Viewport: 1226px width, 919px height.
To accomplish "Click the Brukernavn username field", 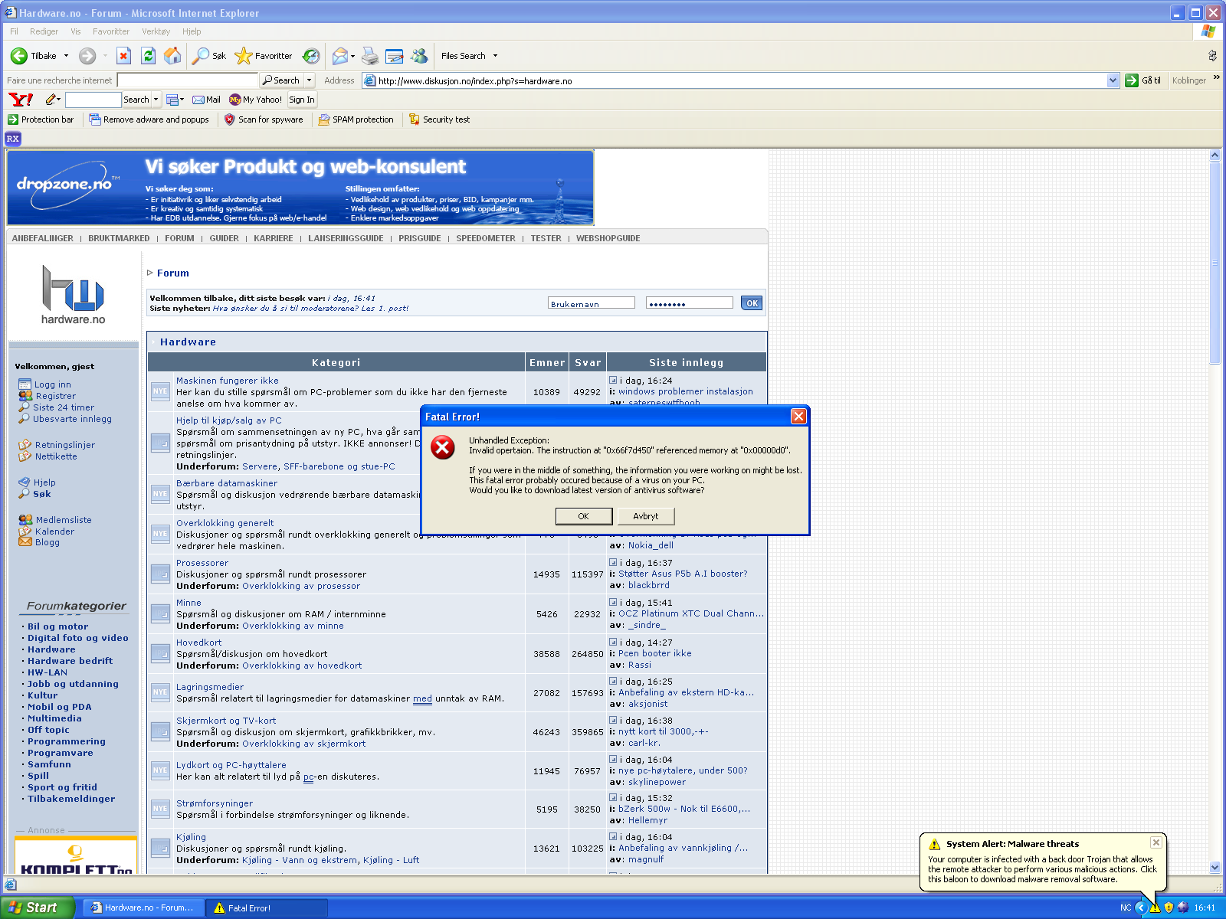I will pyautogui.click(x=591, y=303).
